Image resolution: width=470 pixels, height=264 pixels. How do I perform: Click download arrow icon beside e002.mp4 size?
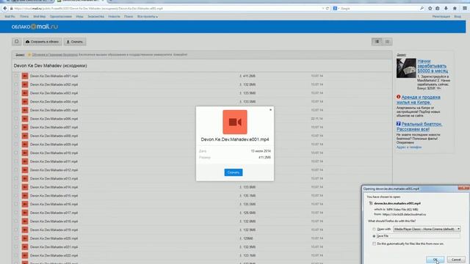click(240, 85)
